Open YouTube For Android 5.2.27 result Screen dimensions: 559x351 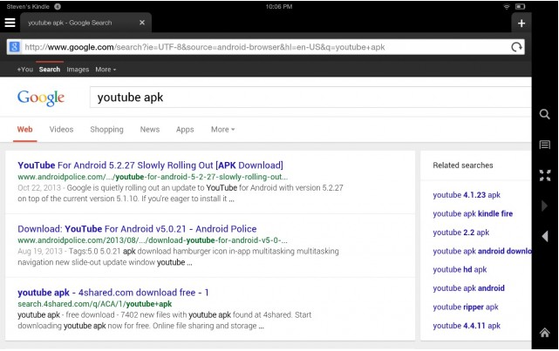tap(151, 165)
